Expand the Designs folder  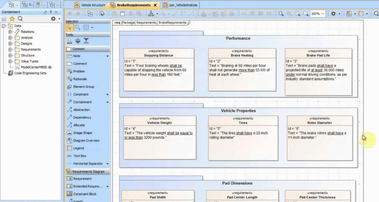click(x=10, y=44)
